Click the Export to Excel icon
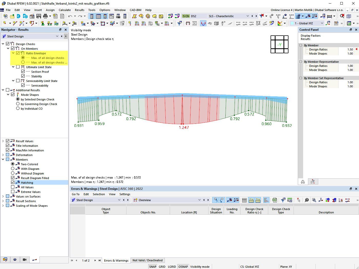 click(274, 200)
